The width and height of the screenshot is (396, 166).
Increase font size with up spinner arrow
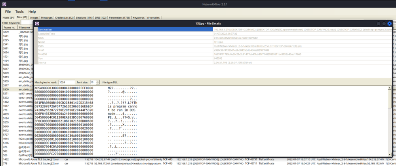click(x=98, y=81)
